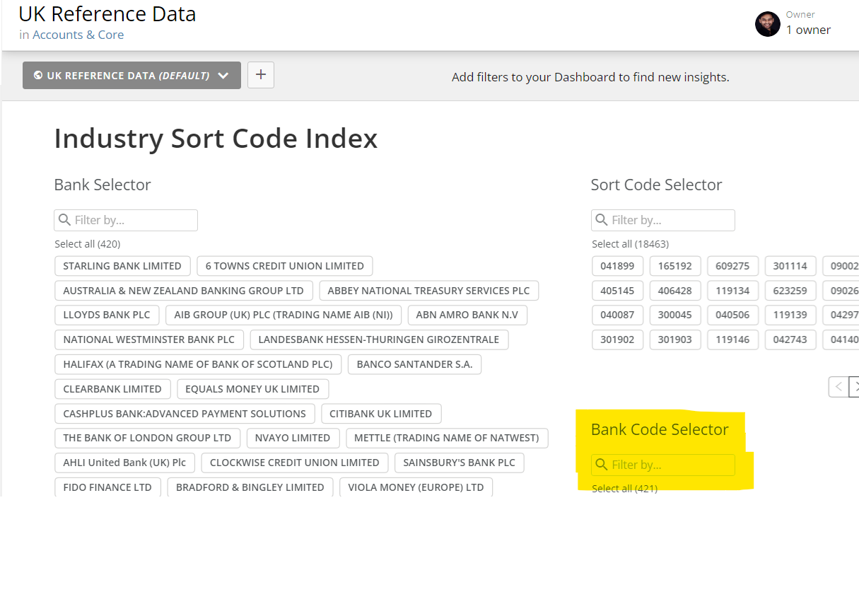Choose sort code 405145
Viewport: 859px width, 592px height.
tap(618, 291)
